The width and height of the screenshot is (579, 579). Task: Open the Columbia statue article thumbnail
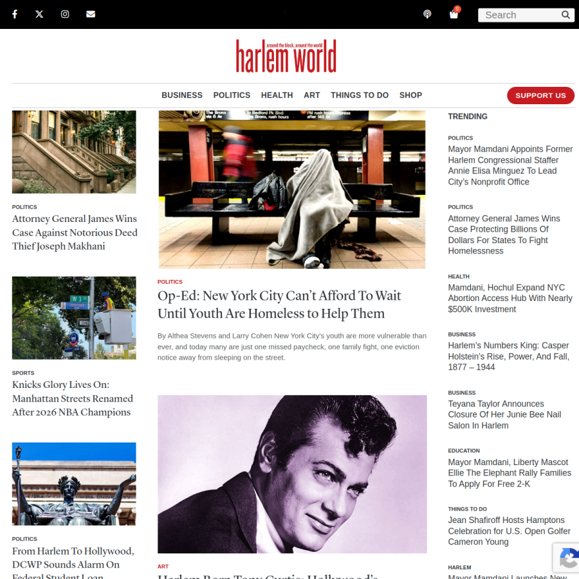point(74,484)
